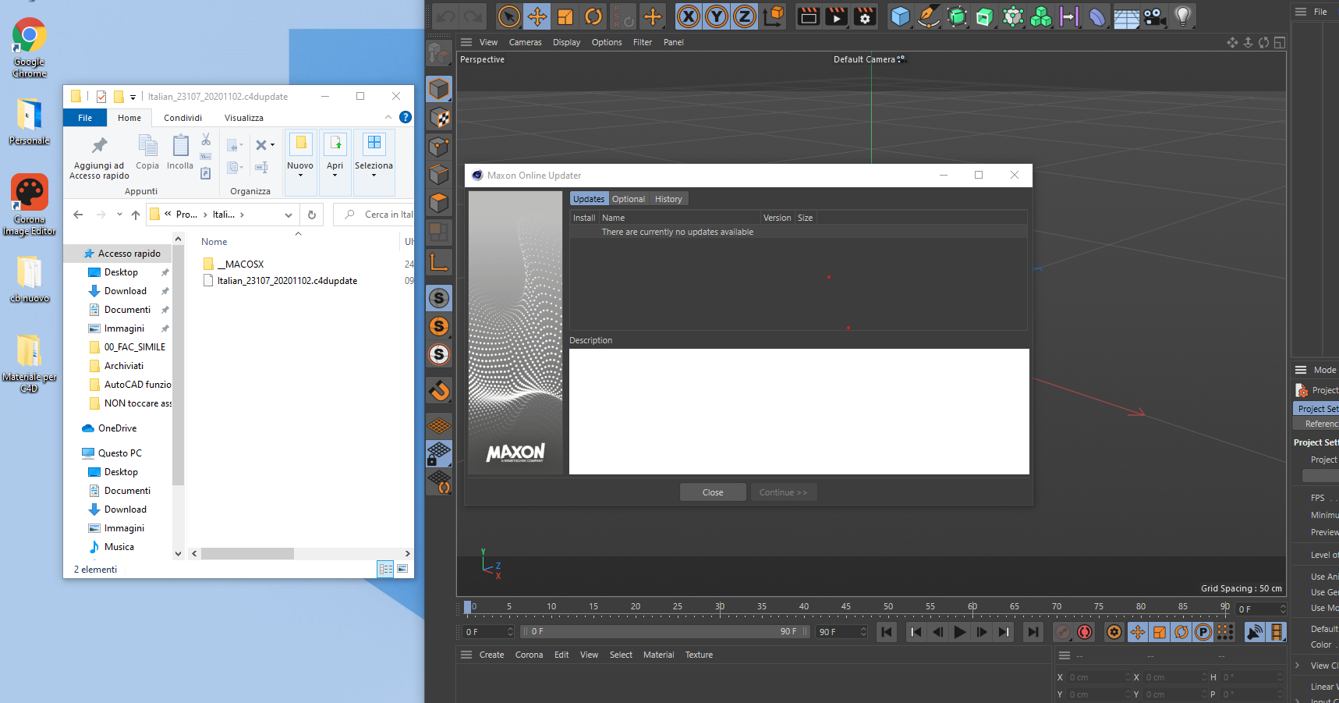Viewport: 1339px width, 703px height.
Task: Click the 0 F to 90 F preview range bar
Action: click(x=665, y=631)
